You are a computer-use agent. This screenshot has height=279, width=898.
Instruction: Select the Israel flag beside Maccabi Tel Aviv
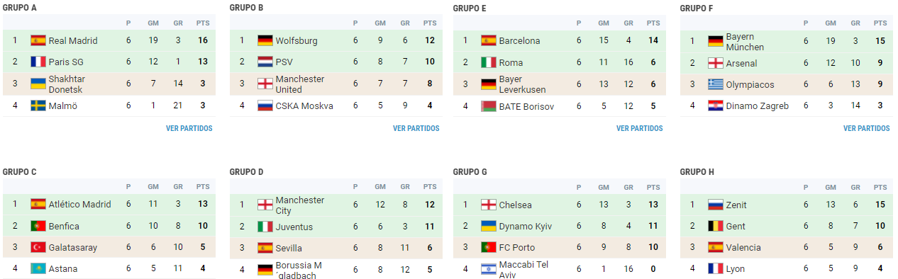(489, 269)
